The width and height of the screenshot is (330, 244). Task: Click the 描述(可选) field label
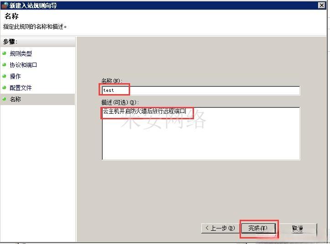[x=120, y=103]
